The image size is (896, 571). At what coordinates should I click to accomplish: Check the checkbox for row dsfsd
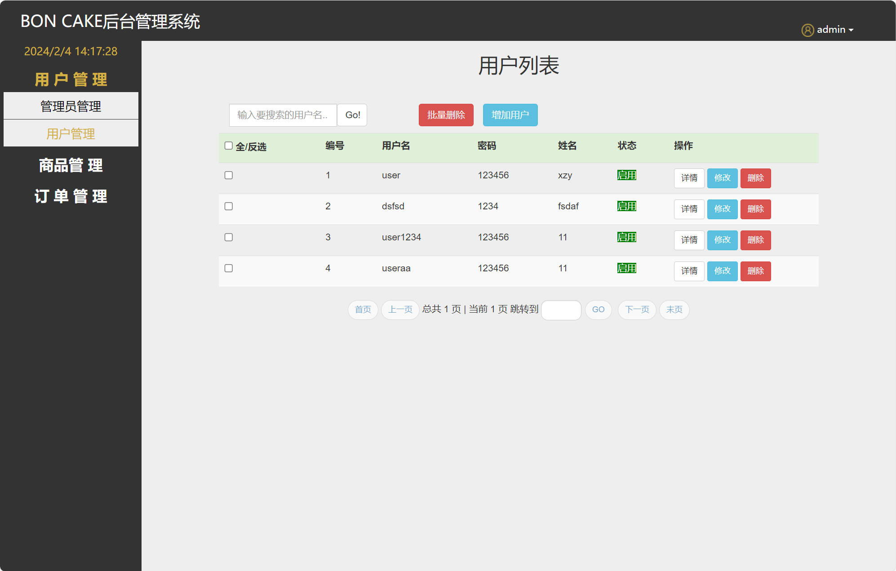pos(228,206)
